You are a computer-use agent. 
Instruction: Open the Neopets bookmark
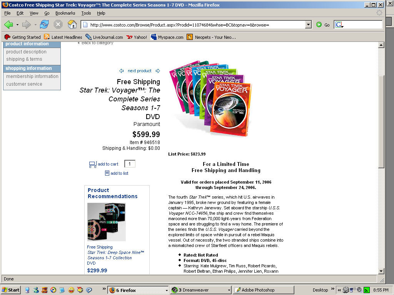[x=211, y=37]
